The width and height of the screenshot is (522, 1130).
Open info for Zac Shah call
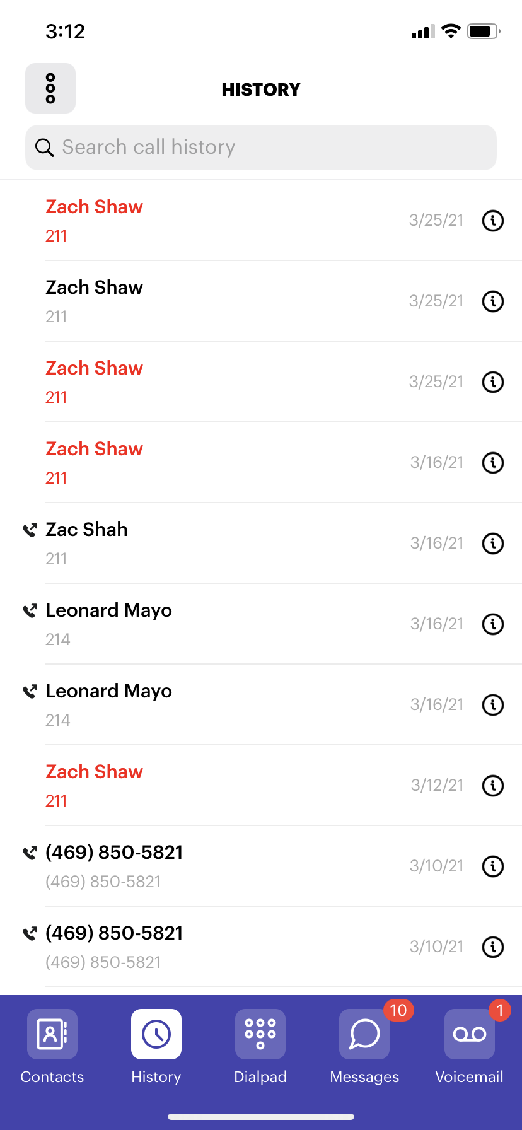coord(493,544)
